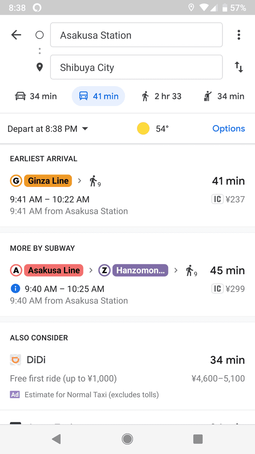Viewport: 255px width, 454px height.
Task: Tap the DiDi app icon
Action: [x=15, y=360]
